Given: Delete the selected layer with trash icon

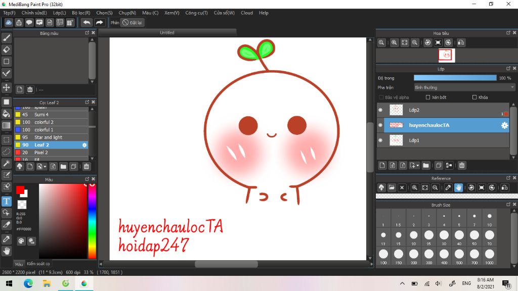Looking at the screenshot, I should [462, 165].
